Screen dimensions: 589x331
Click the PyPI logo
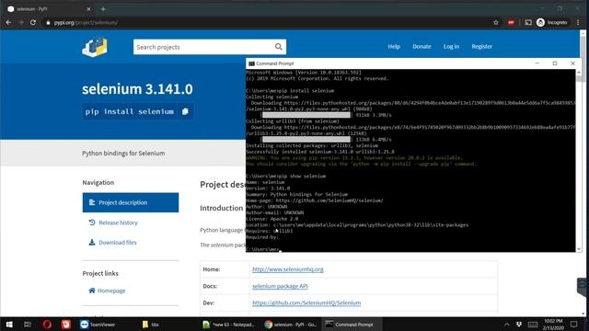point(95,47)
